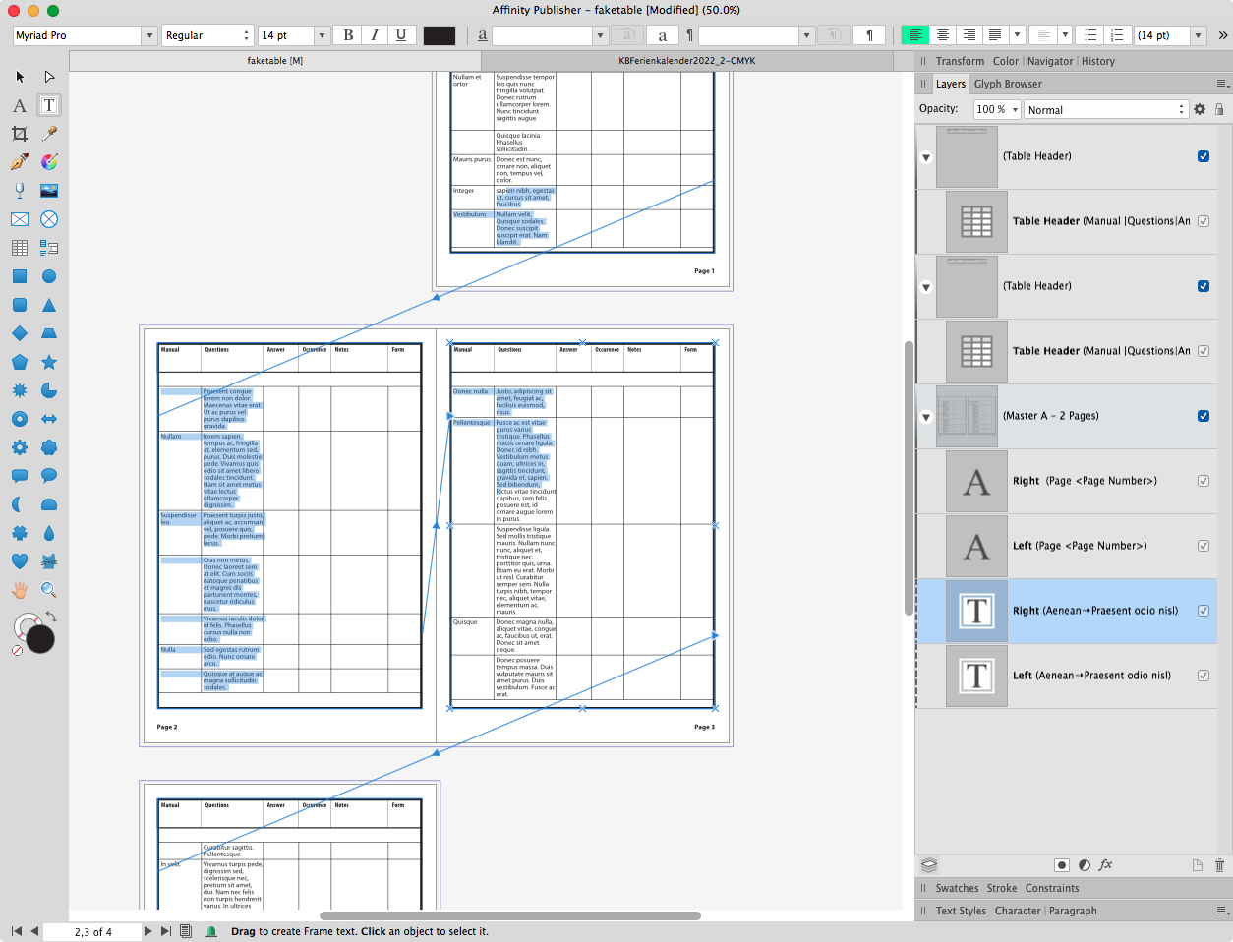Toggle visibility of the Left page number layer
Viewport: 1233px width, 942px height.
click(x=1203, y=545)
